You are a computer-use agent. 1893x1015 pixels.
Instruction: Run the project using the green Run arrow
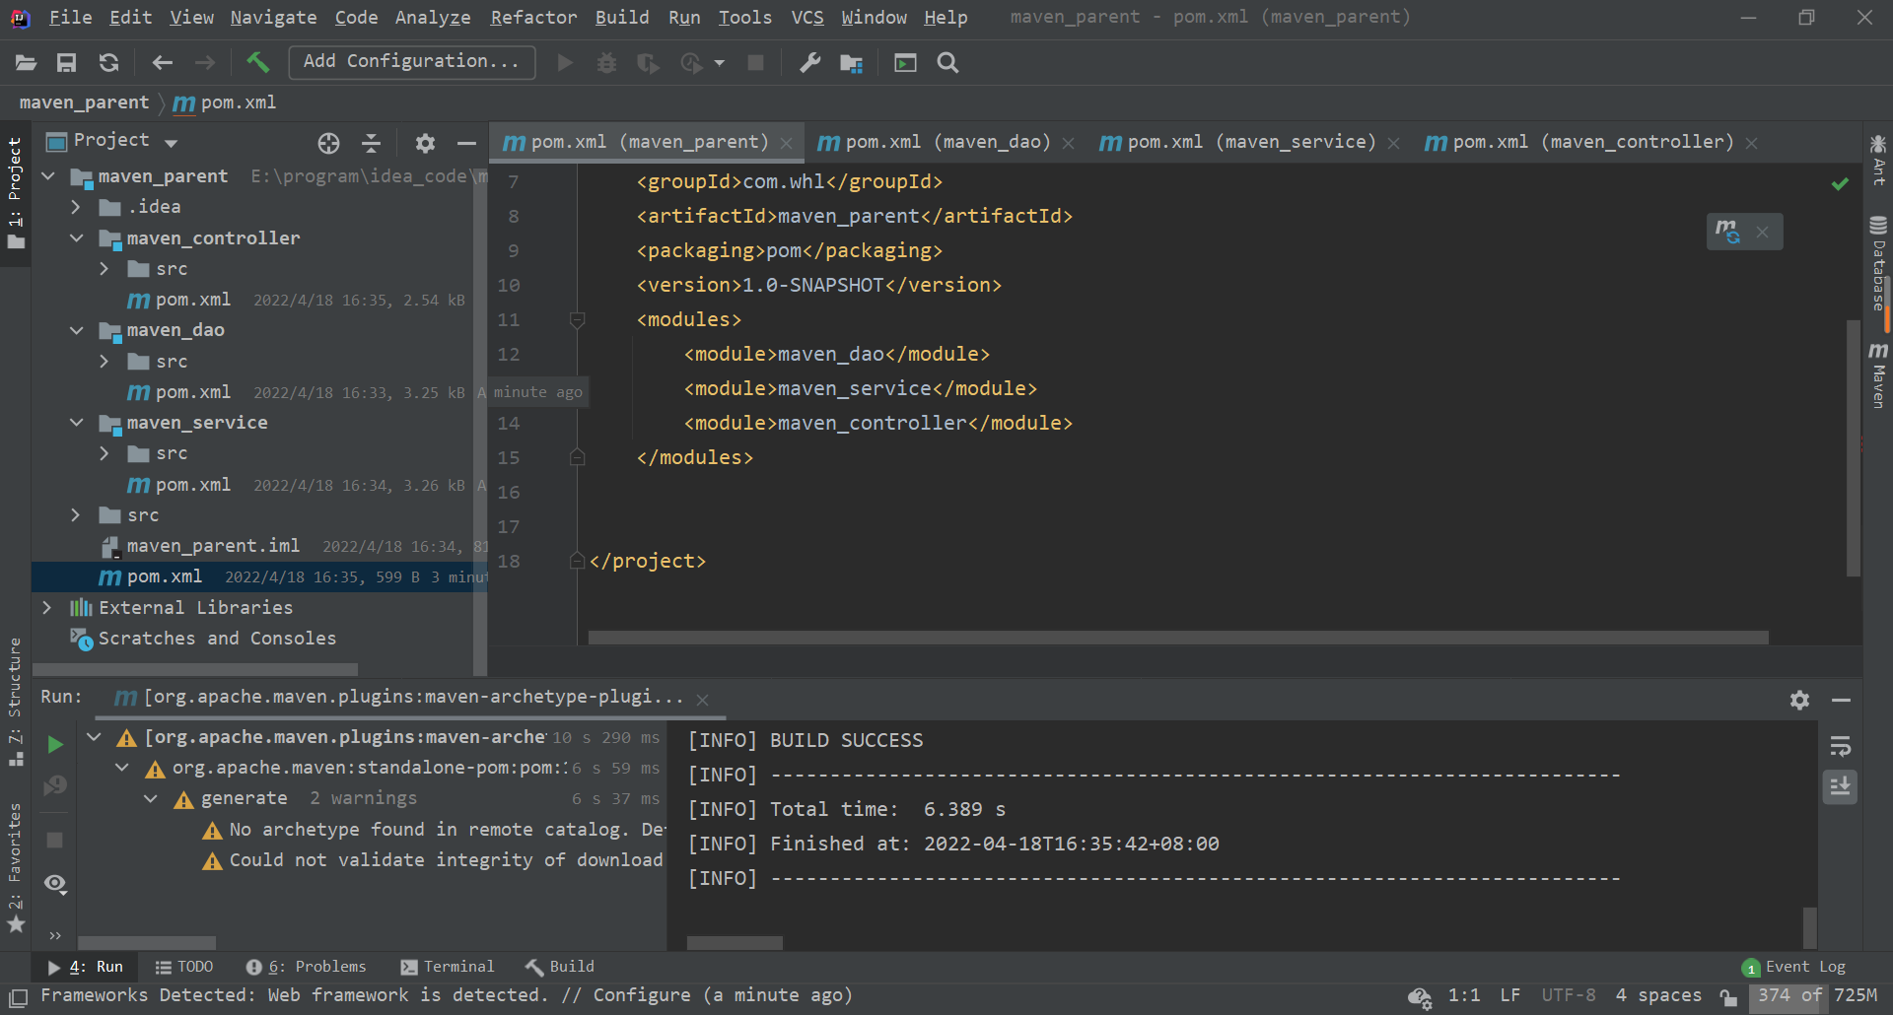(565, 62)
